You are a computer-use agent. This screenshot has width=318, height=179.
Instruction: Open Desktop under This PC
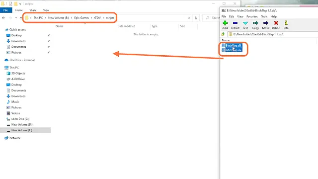pos(16,85)
